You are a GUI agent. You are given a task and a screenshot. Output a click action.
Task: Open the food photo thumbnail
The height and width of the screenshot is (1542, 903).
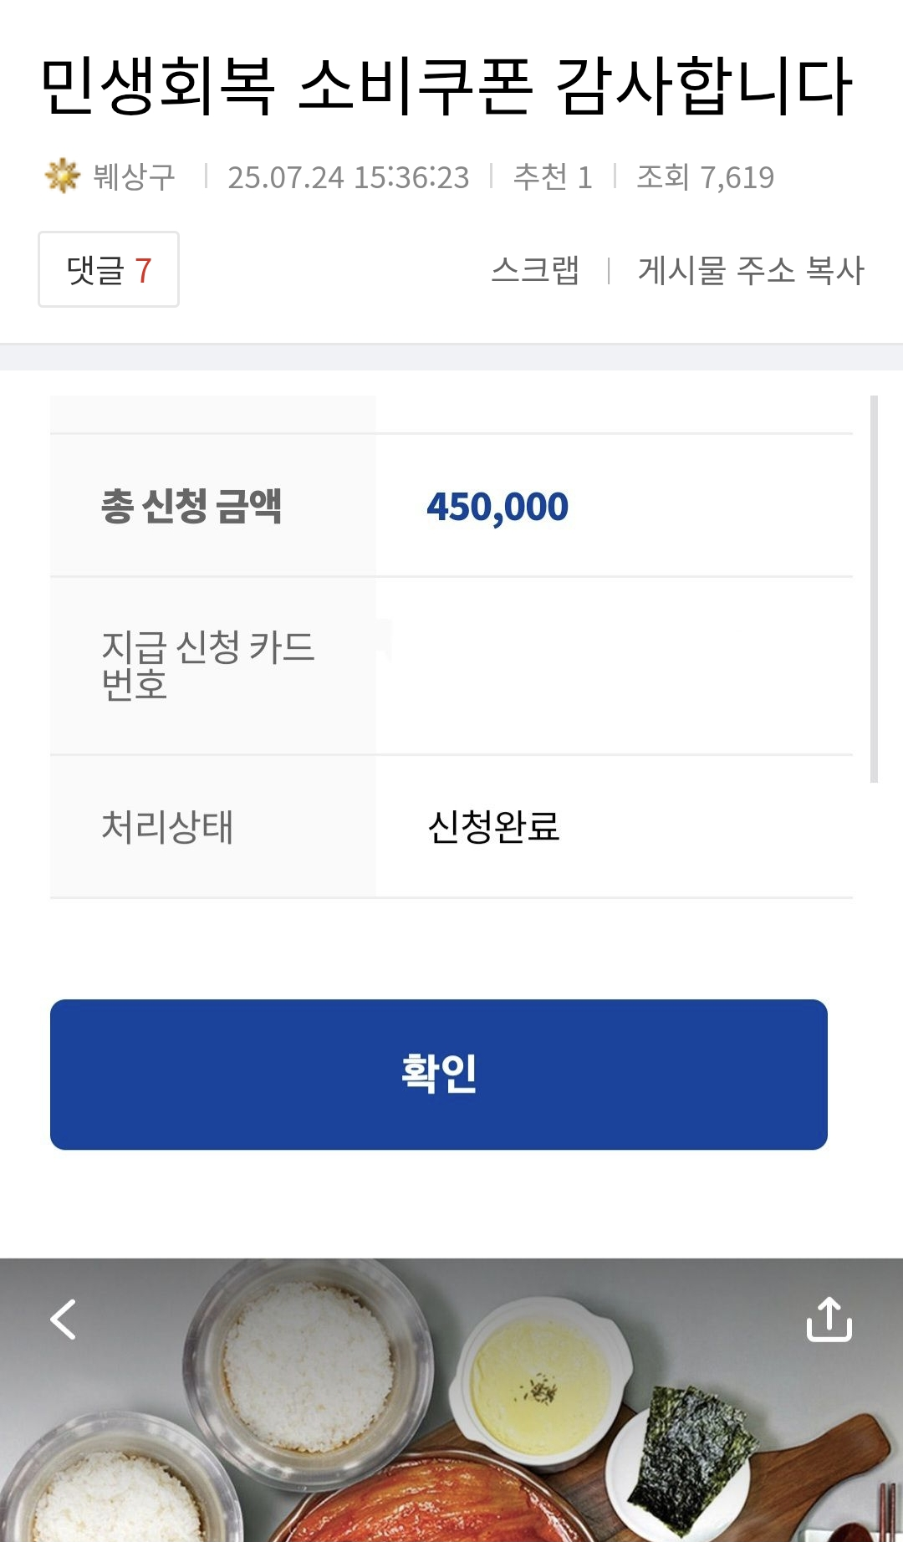pos(451,1400)
